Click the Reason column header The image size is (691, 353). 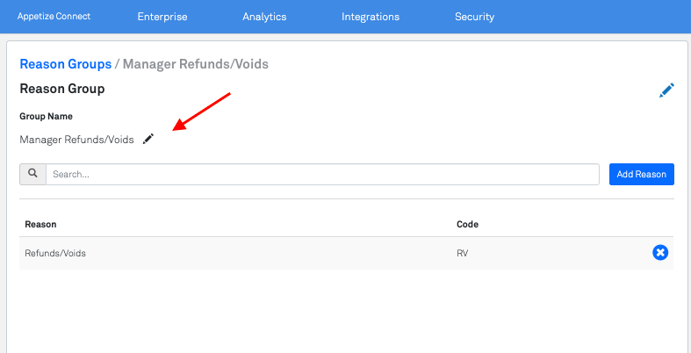pos(40,225)
